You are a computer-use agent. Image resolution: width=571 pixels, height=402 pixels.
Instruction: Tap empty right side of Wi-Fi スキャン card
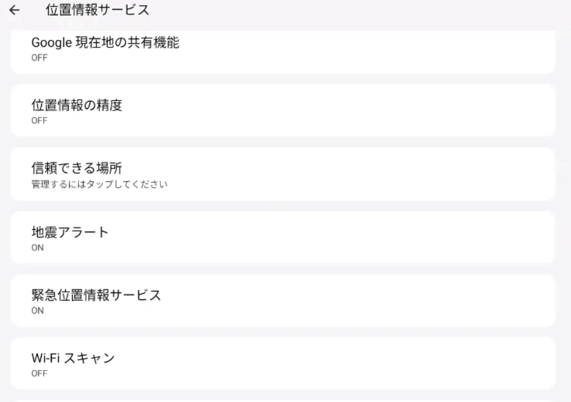click(435, 363)
